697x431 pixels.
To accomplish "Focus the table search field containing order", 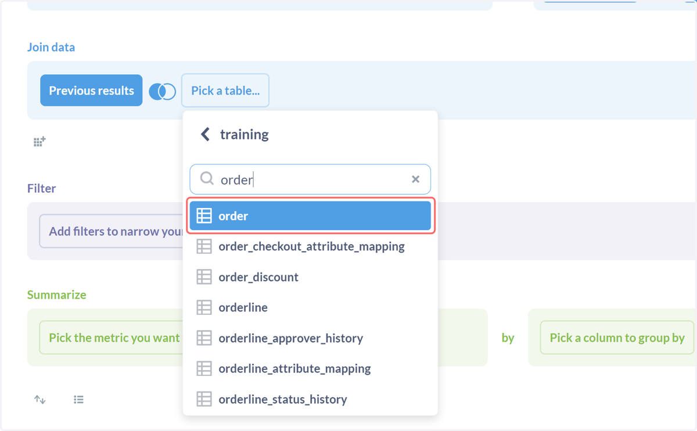I will pos(310,179).
